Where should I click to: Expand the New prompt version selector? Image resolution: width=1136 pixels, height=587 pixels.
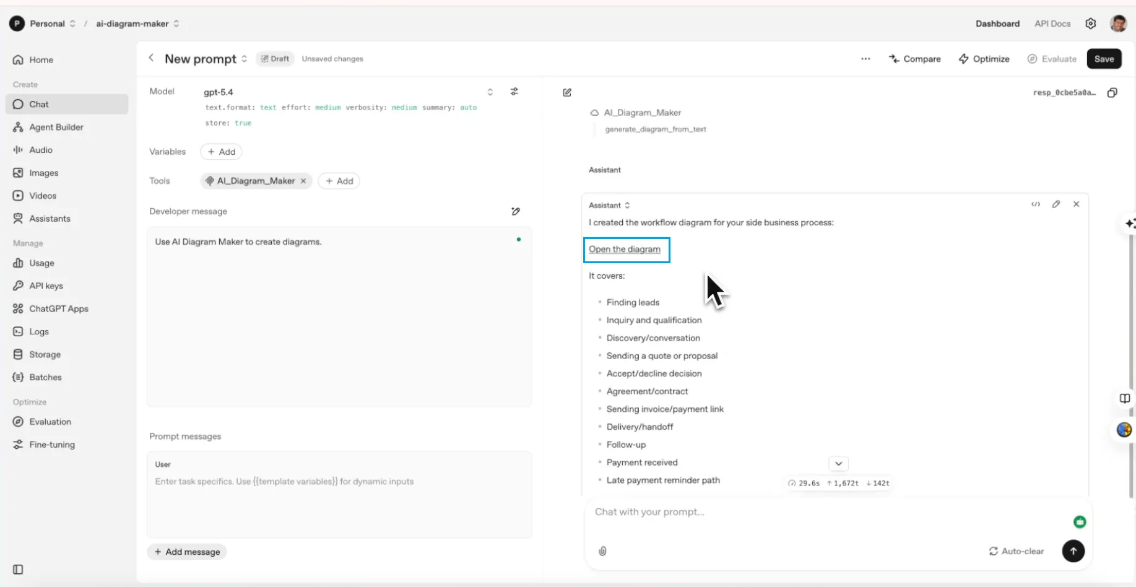(245, 59)
